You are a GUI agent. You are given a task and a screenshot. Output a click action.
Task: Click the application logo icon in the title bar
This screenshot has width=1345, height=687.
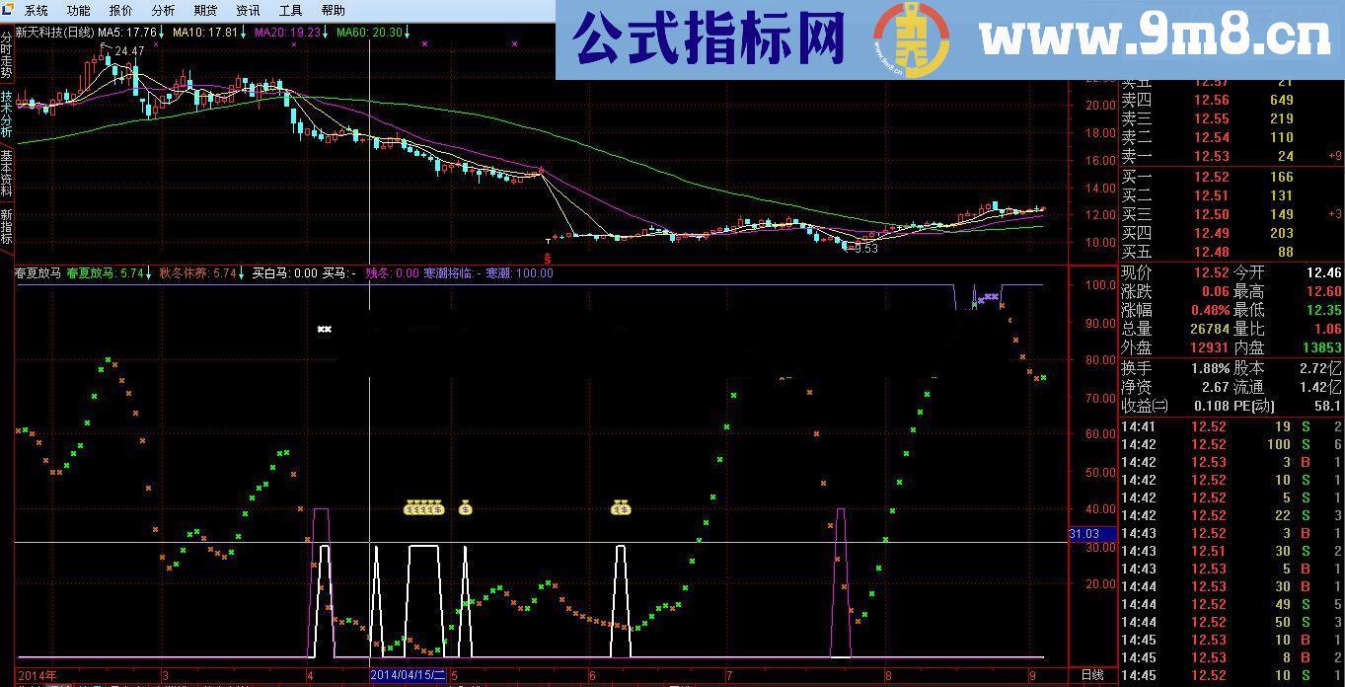point(8,10)
